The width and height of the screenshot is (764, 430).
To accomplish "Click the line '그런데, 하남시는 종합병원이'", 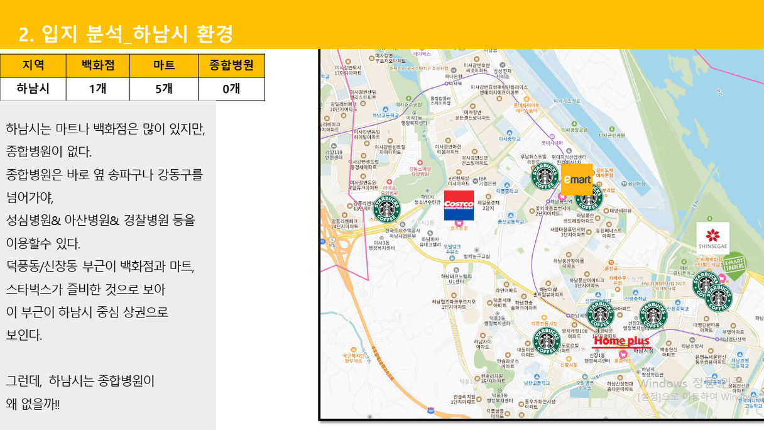I will coord(80,381).
